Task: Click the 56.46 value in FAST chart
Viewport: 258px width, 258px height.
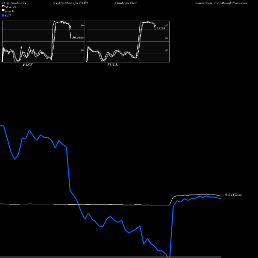Action: click(x=76, y=37)
